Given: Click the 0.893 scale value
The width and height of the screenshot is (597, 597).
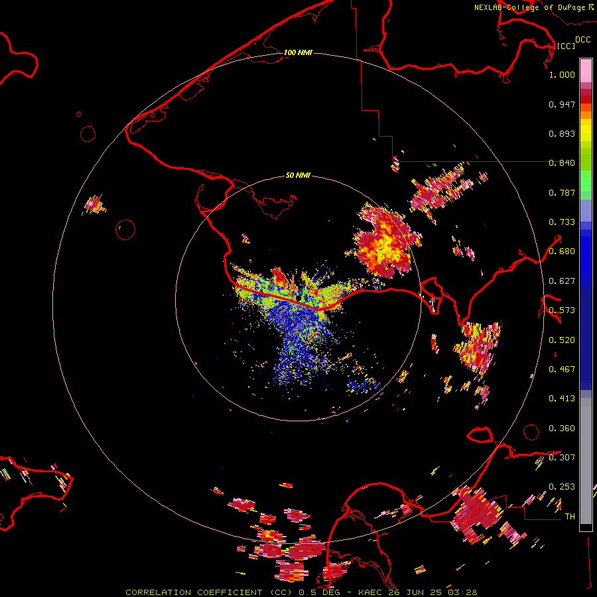Looking at the screenshot, I should tap(562, 133).
